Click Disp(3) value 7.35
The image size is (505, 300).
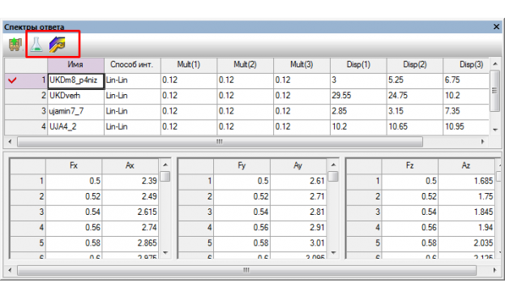tap(466, 111)
